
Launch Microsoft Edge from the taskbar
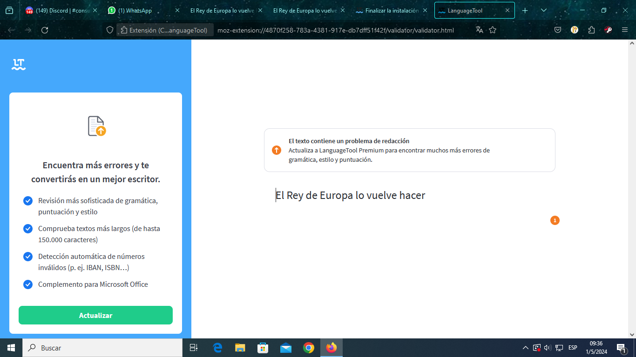pos(217,348)
